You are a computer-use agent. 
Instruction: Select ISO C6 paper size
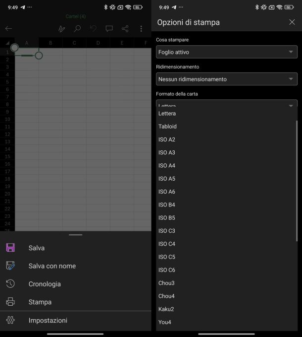pos(227,270)
